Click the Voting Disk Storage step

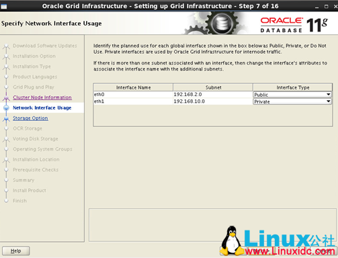point(36,139)
